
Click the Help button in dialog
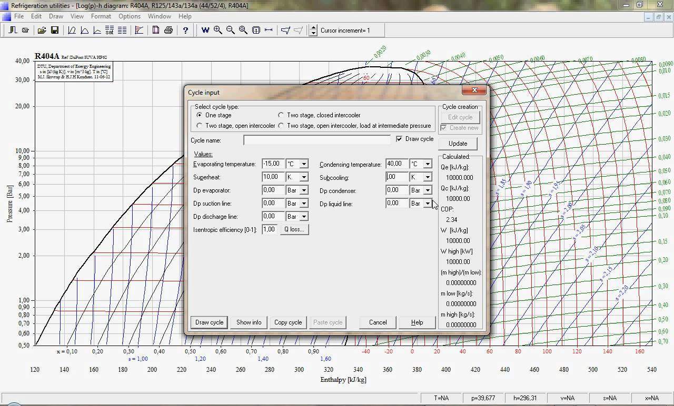tap(417, 322)
